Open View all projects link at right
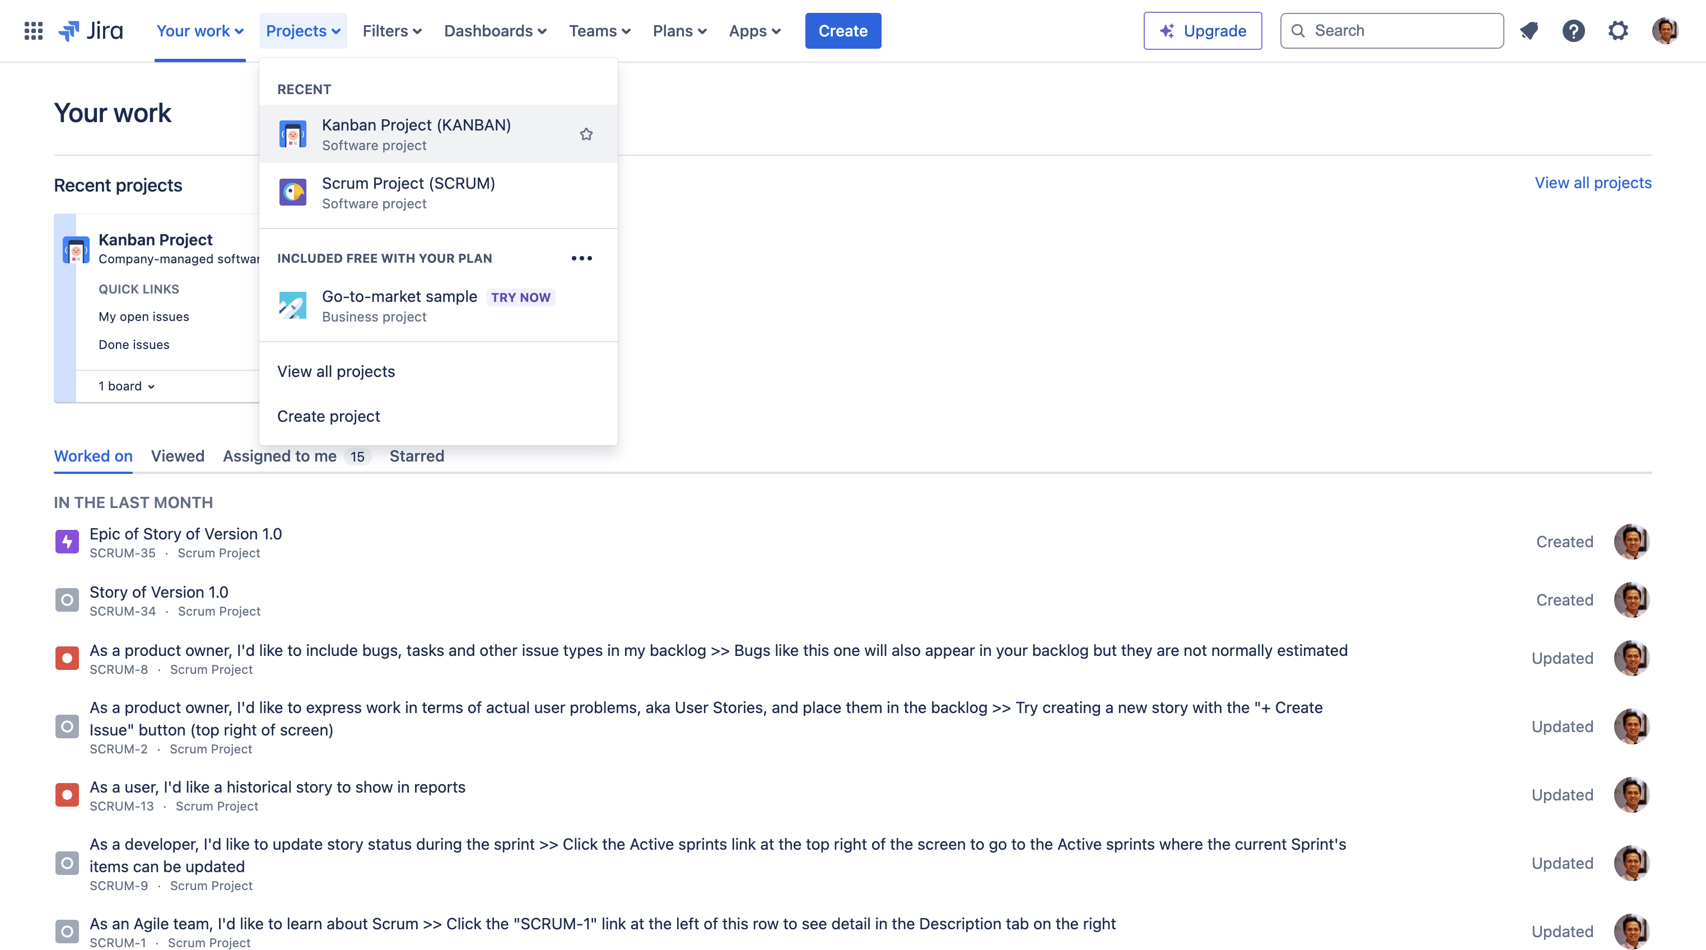The height and width of the screenshot is (950, 1706). point(1593,183)
